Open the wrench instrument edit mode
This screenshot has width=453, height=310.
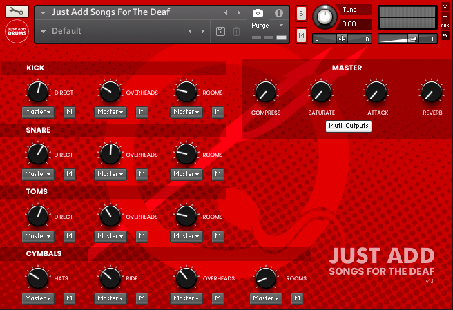coord(17,11)
